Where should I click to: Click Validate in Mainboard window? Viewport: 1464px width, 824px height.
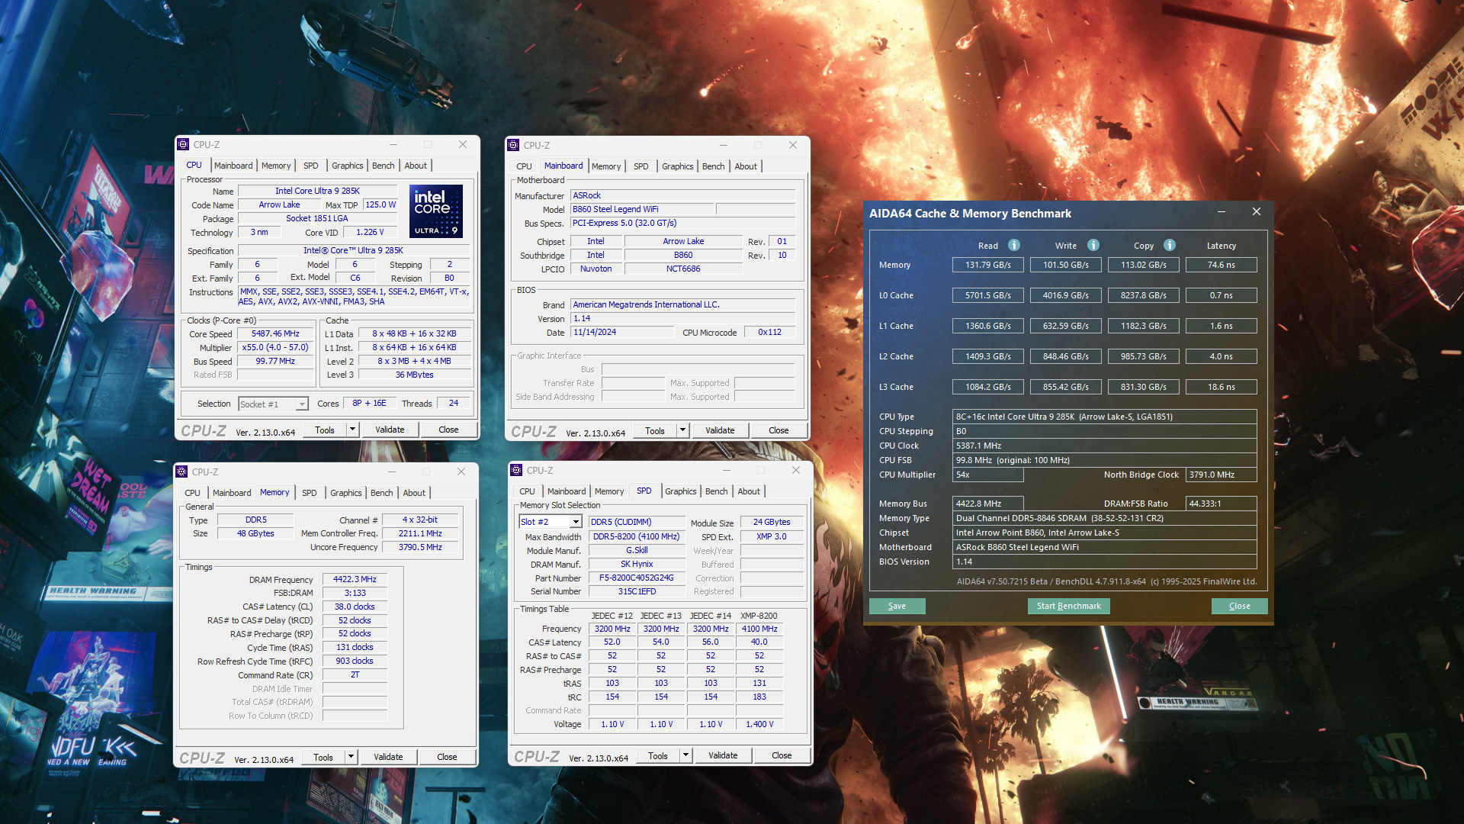click(x=720, y=430)
